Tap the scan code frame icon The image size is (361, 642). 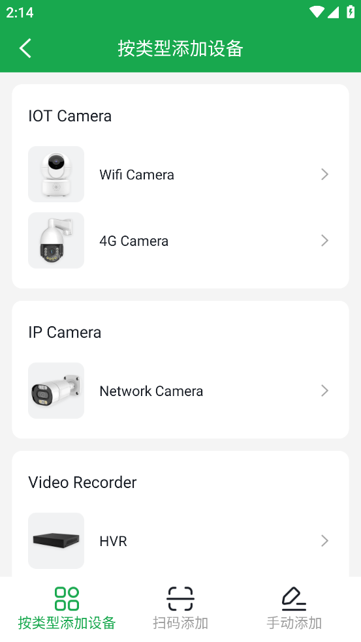[x=180, y=598]
